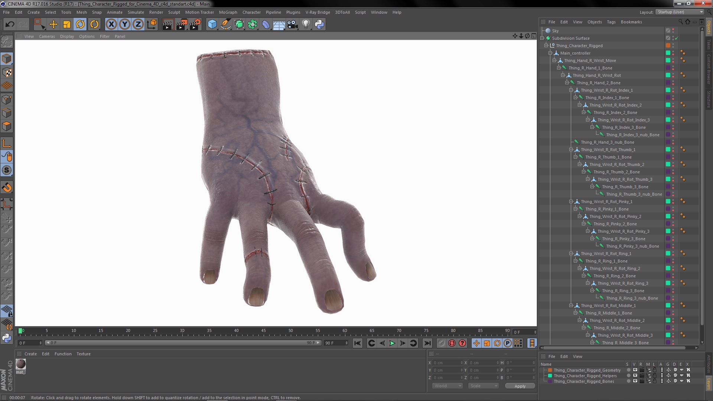Open the Material Manager Texture menu
713x401 pixels.
pos(84,354)
